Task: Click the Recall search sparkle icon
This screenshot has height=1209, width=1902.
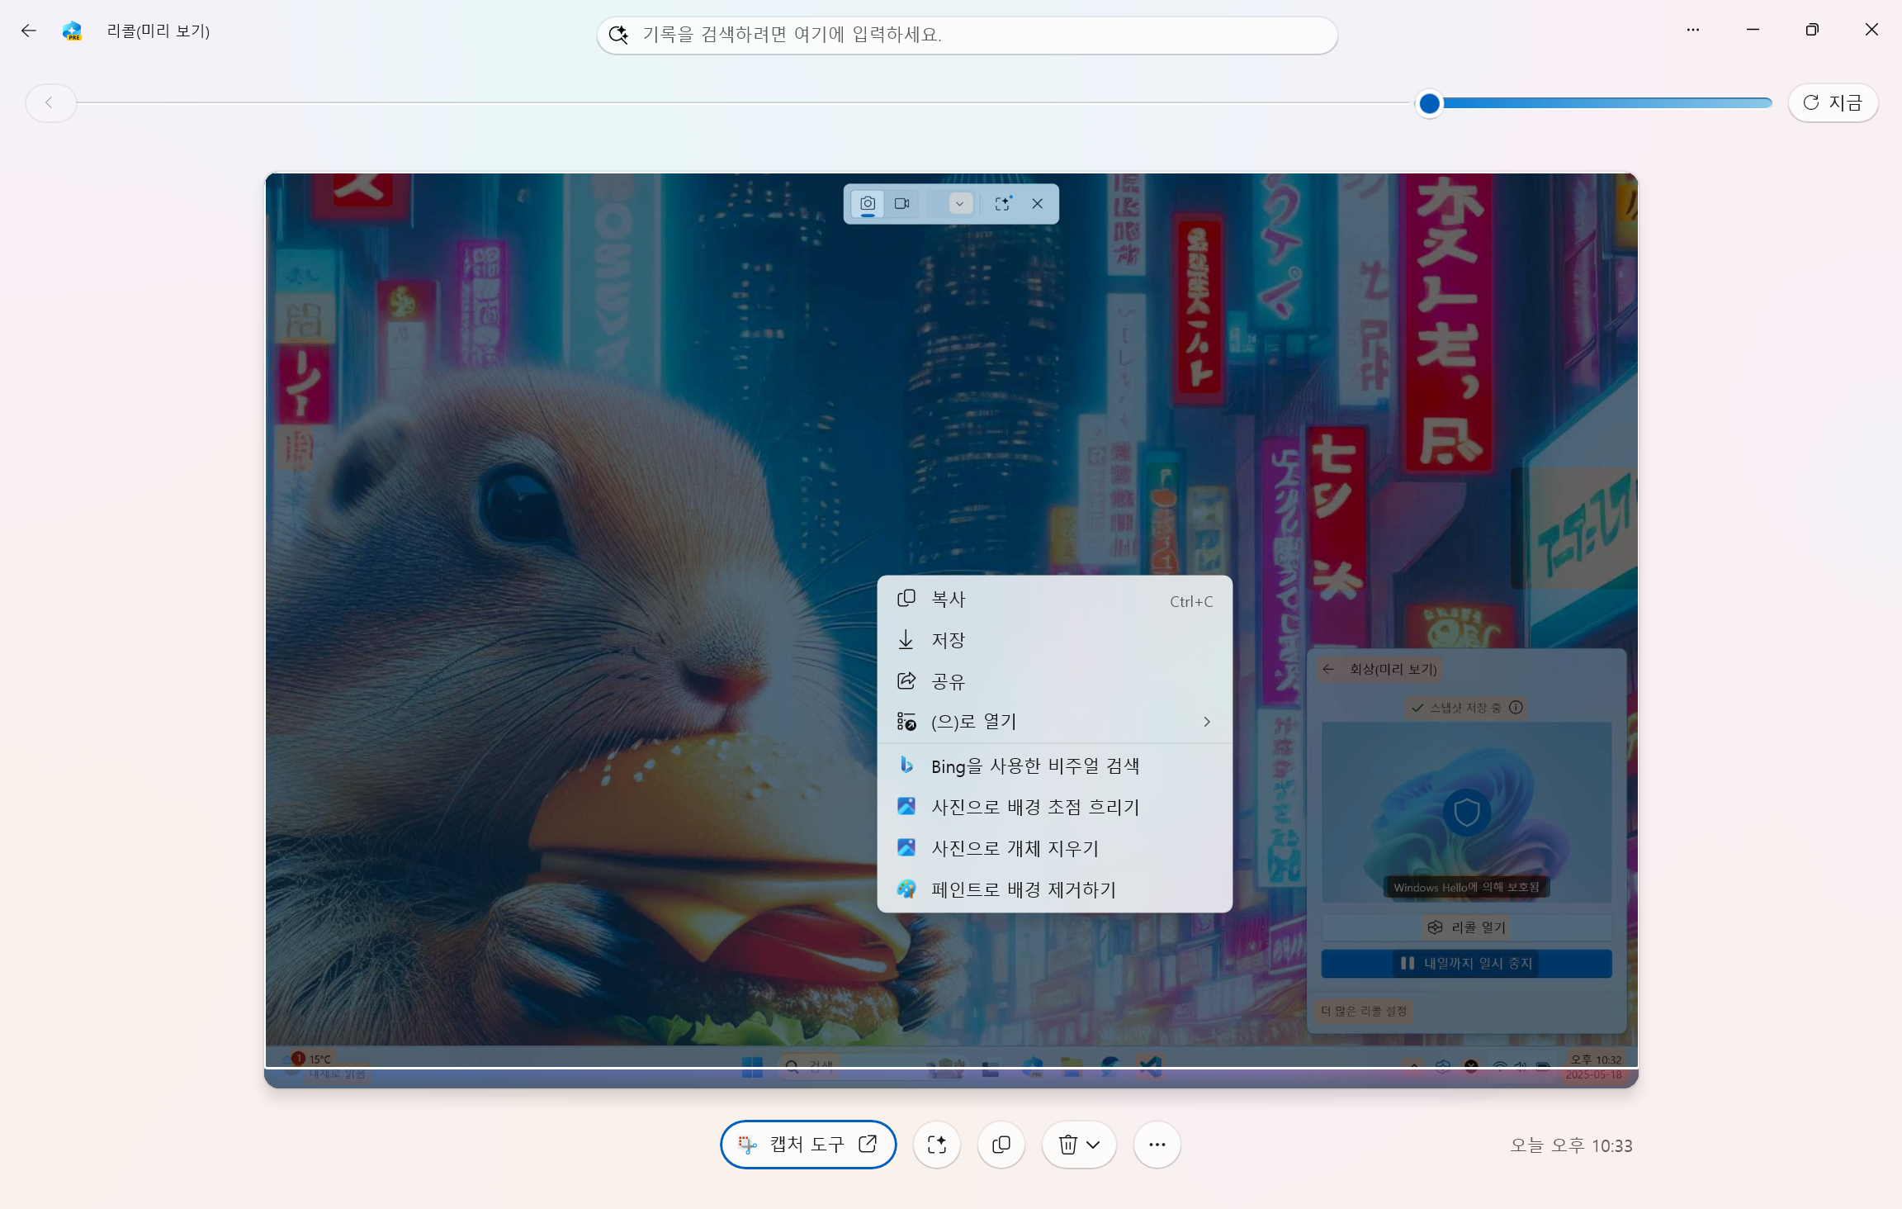Action: coord(618,35)
